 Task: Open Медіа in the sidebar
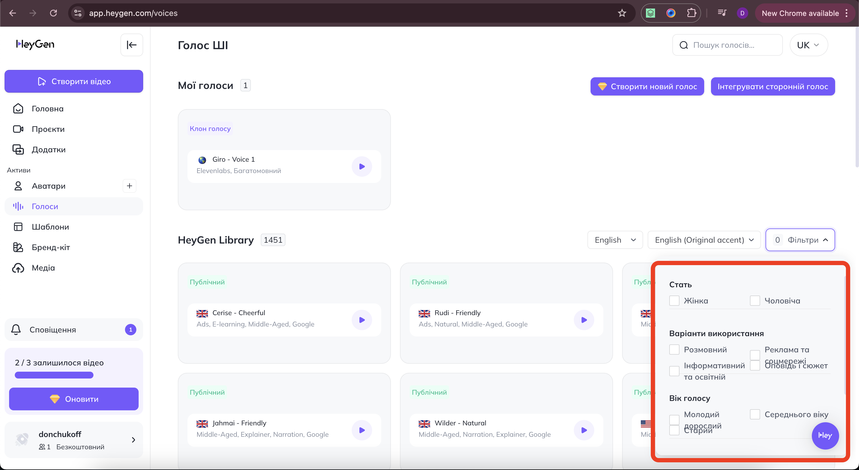coord(74,267)
